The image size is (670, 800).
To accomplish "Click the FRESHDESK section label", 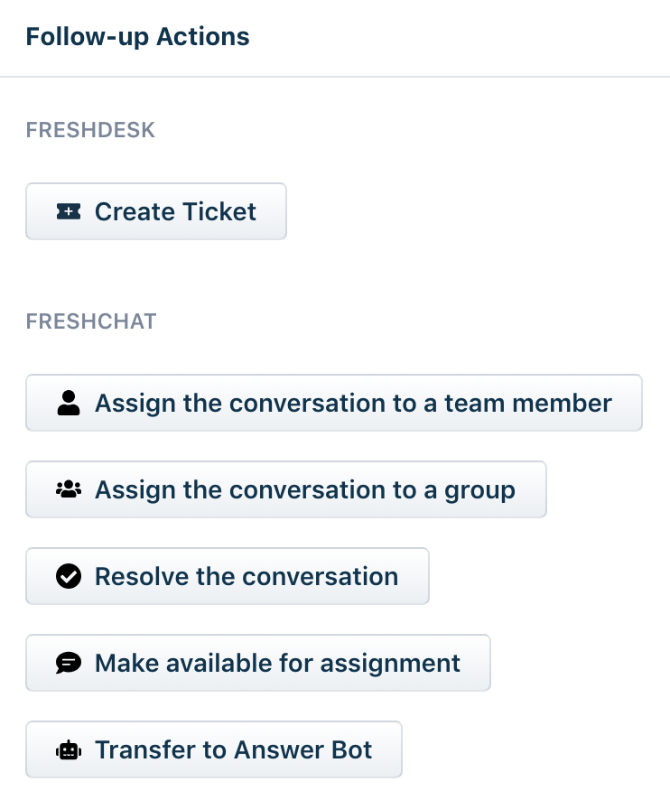I will 90,130.
